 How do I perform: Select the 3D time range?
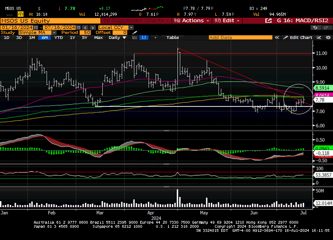point(19,38)
